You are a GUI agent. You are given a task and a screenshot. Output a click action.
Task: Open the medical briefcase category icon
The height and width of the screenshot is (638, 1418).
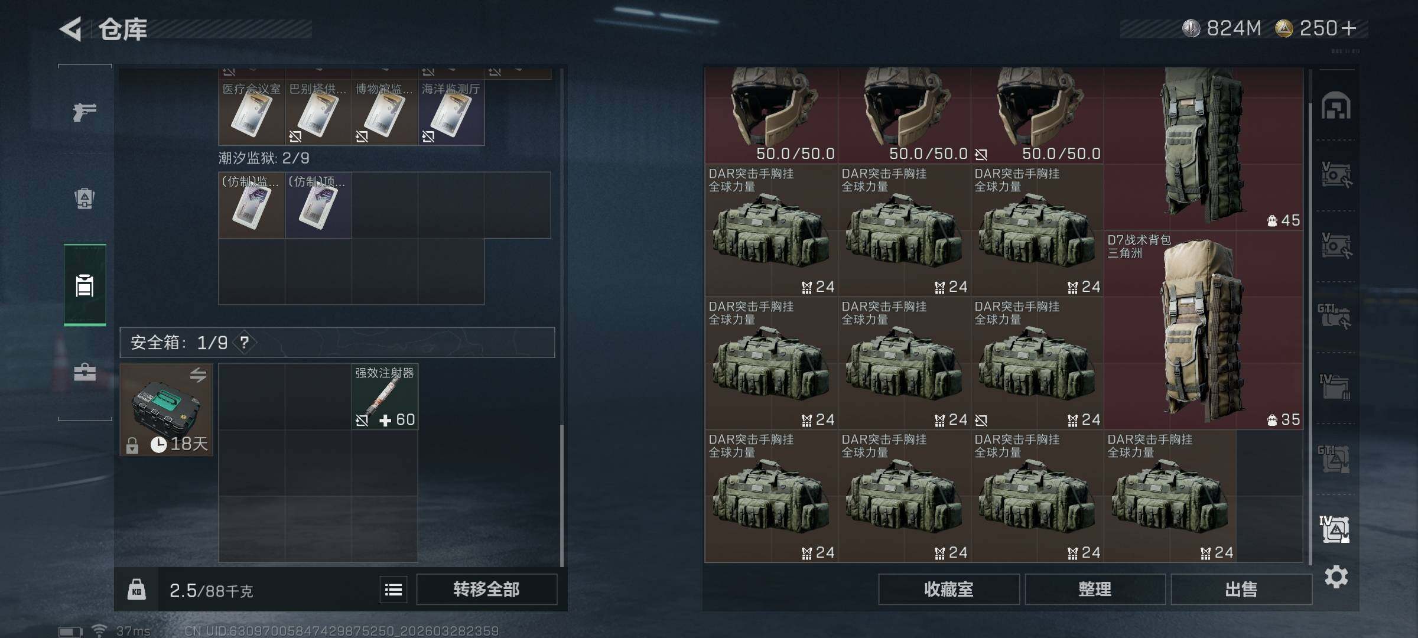tap(84, 372)
